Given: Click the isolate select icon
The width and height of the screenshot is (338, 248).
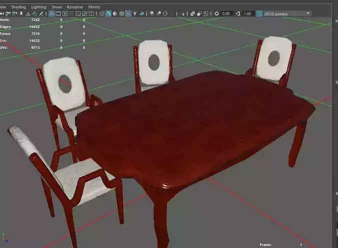Looking at the screenshot, I should 182,14.
